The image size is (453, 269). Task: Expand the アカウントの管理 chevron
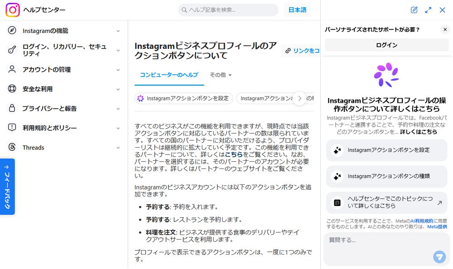118,70
